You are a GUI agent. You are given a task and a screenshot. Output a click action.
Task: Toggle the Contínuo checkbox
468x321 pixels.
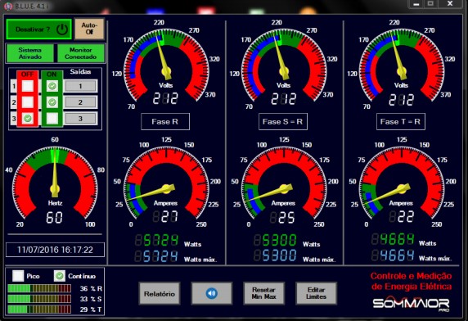point(60,276)
